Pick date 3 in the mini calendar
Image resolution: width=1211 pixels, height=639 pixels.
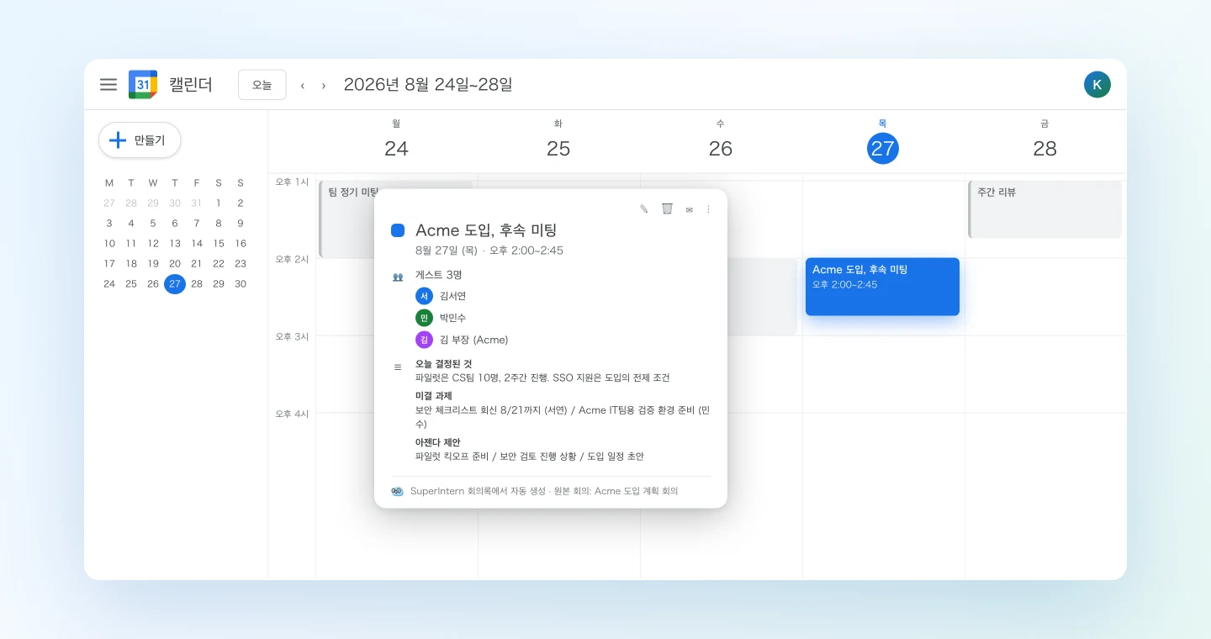[x=109, y=224]
